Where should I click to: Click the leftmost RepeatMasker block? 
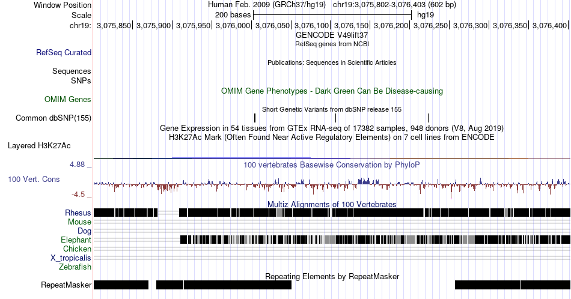pyautogui.click(x=121, y=285)
